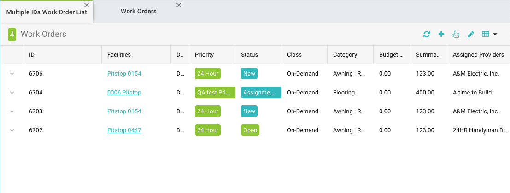This screenshot has height=193, width=510.
Task: Click the pencil edit icon
Action: coord(470,34)
